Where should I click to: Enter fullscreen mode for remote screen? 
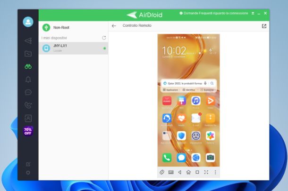[206, 172]
